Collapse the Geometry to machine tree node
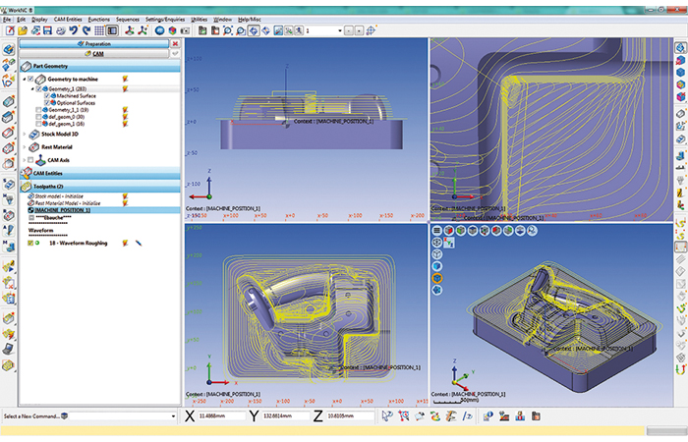Image resolution: width=688 pixels, height=442 pixels. [25, 80]
